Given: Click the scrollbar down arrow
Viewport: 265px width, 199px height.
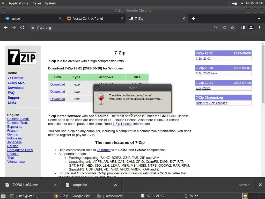Looking at the screenshot, I should (x=263, y=175).
